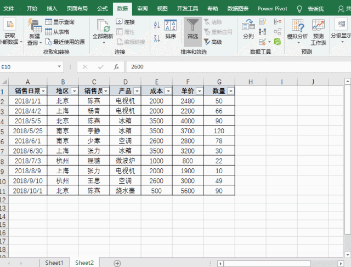Viewport: 351px width, 267px height.
Task: Click the Consolidate icon
Action: (278, 22)
